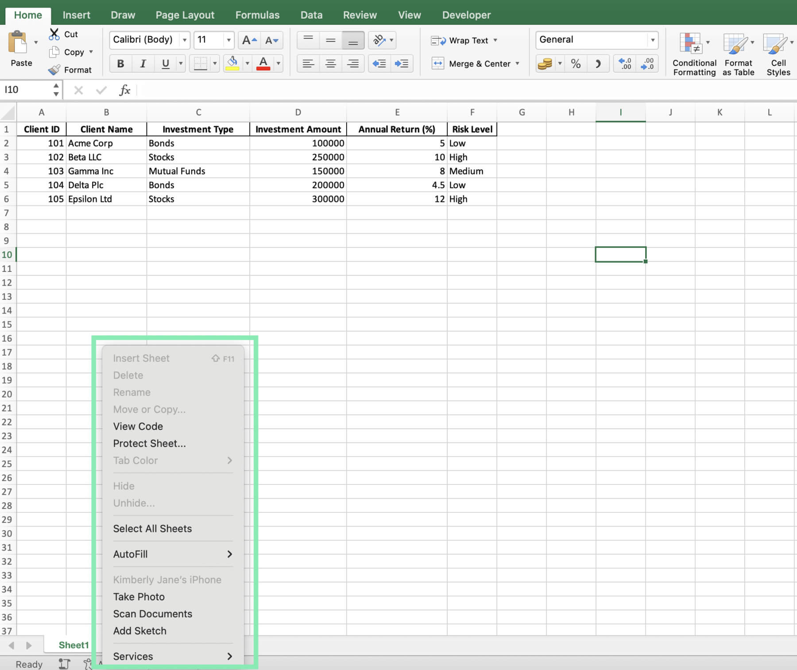Click the Copy icon
The image size is (797, 670).
click(54, 52)
